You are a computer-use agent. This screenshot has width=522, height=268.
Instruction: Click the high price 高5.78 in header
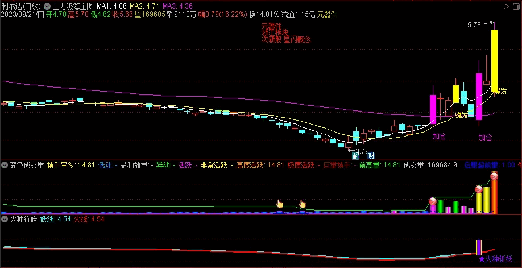(78, 14)
